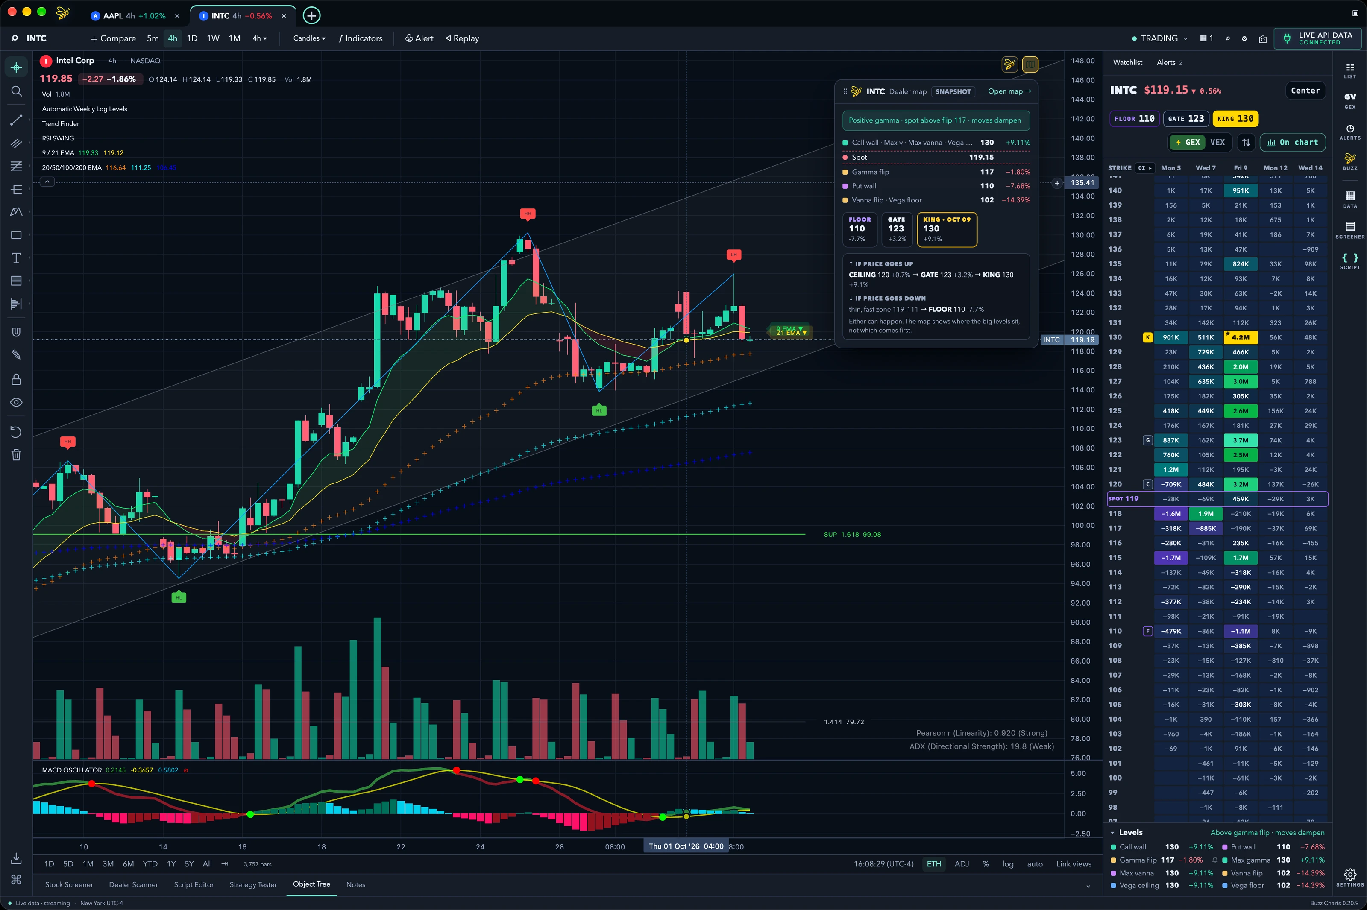
Task: Toggle the On chart levels button
Action: 1293,142
